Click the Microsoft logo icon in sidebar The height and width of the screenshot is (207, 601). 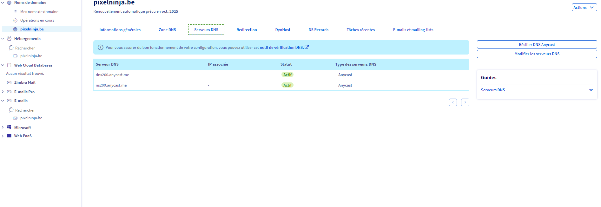(x=9, y=127)
